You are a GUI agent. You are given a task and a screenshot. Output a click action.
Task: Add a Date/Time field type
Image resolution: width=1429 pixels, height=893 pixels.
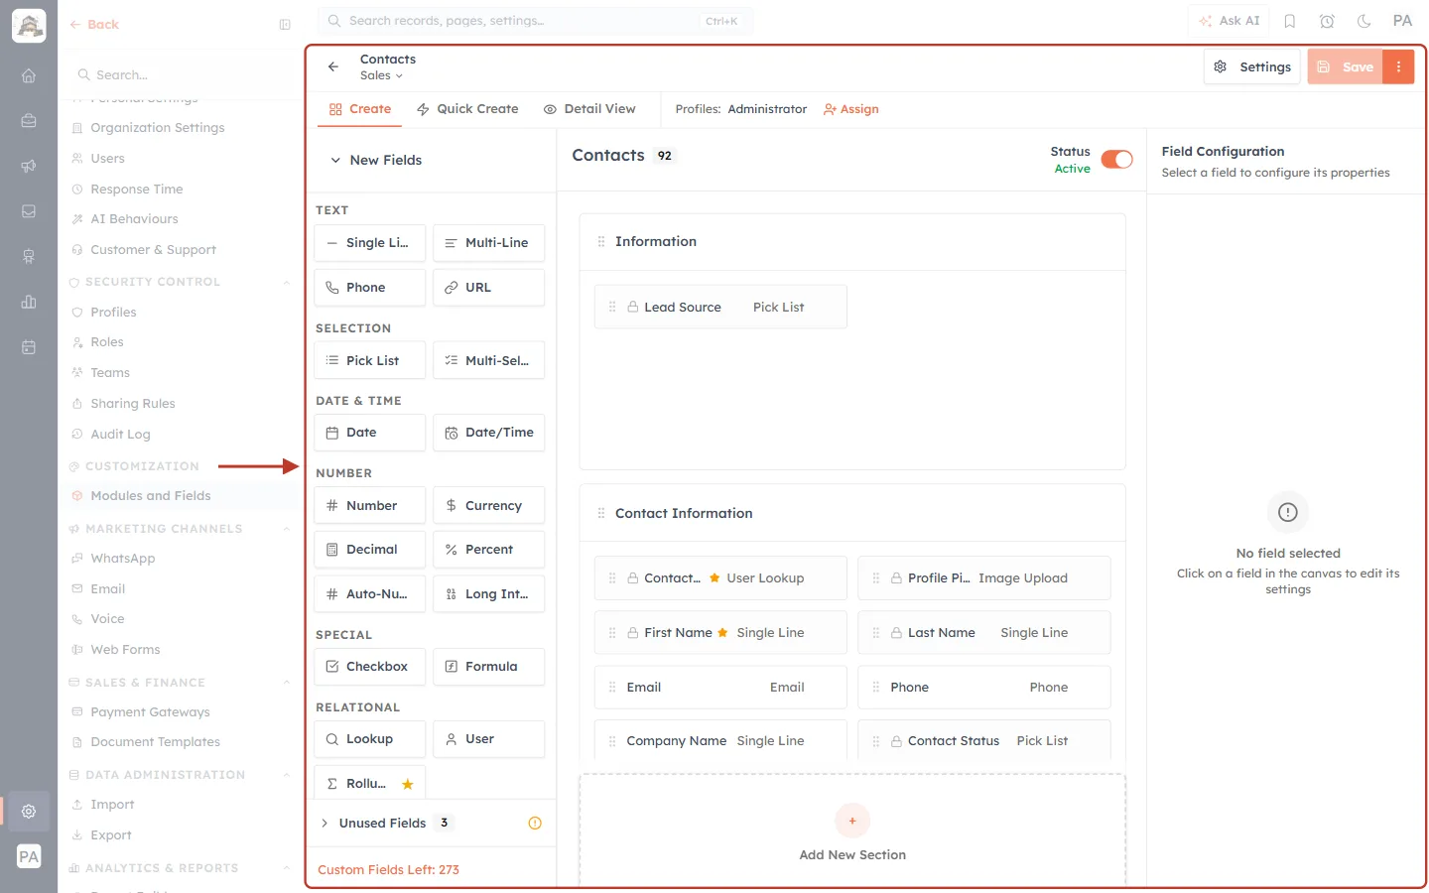[489, 433]
